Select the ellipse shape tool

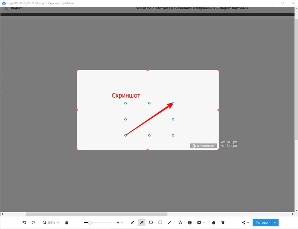pos(151,223)
